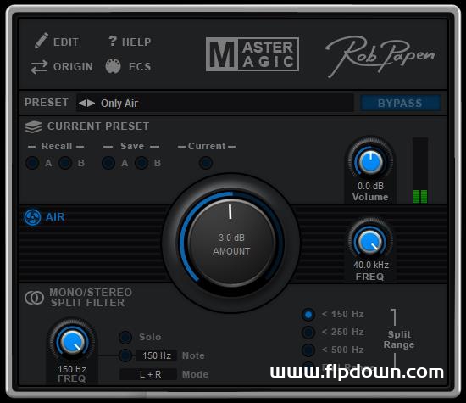Open the L + R Mode dropdown
The height and width of the screenshot is (403, 466).
coord(148,374)
